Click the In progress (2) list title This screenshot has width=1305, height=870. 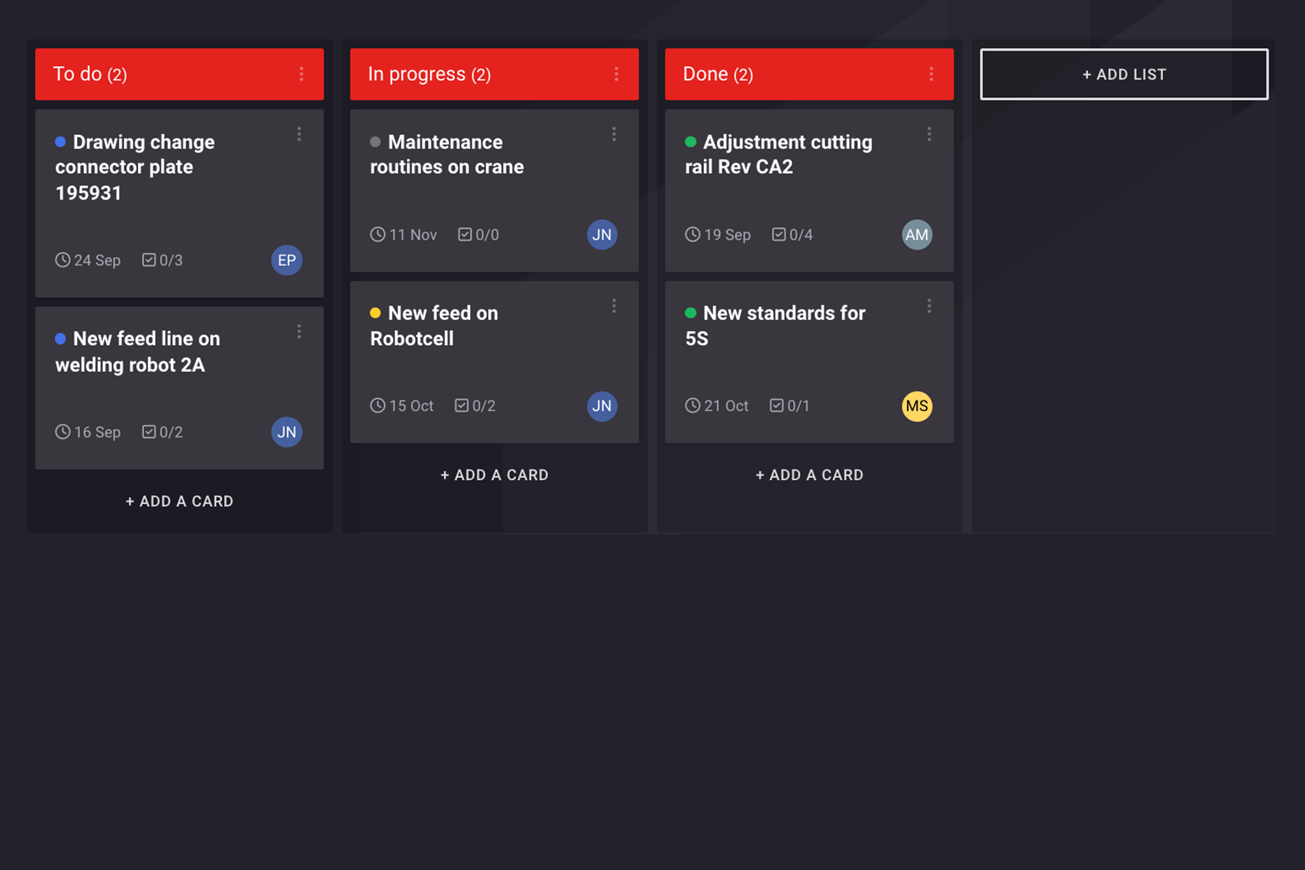[429, 74]
